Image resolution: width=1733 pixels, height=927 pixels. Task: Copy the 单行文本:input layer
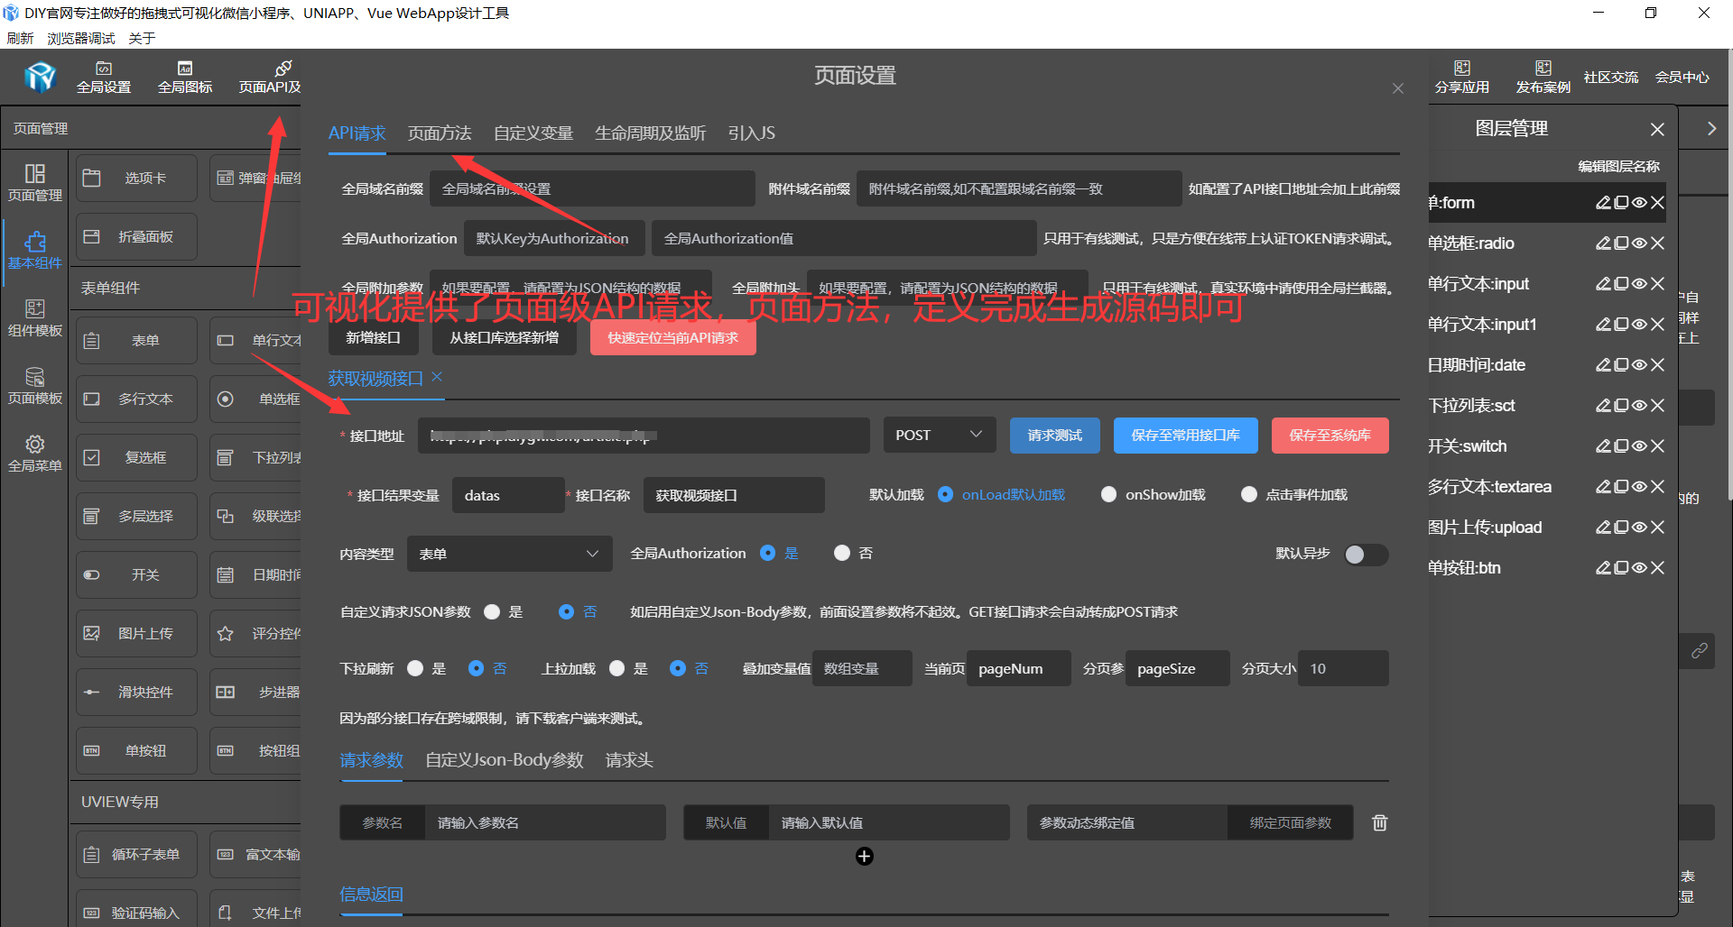(1621, 284)
